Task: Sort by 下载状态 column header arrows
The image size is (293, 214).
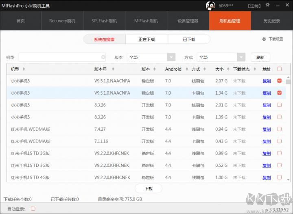Action: tap(254, 69)
